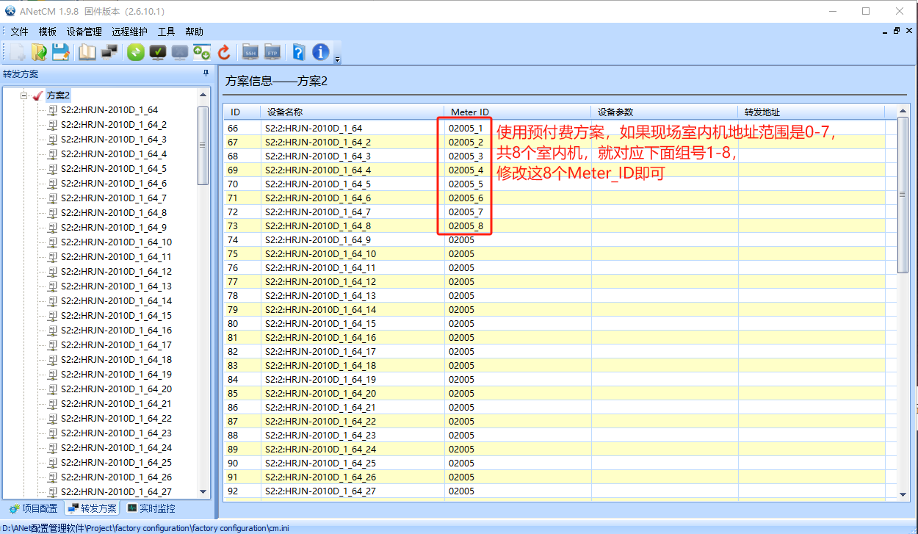Click the save floppy disk toolbar icon

pos(60,52)
